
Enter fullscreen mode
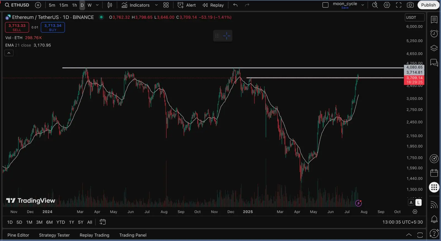399,5
